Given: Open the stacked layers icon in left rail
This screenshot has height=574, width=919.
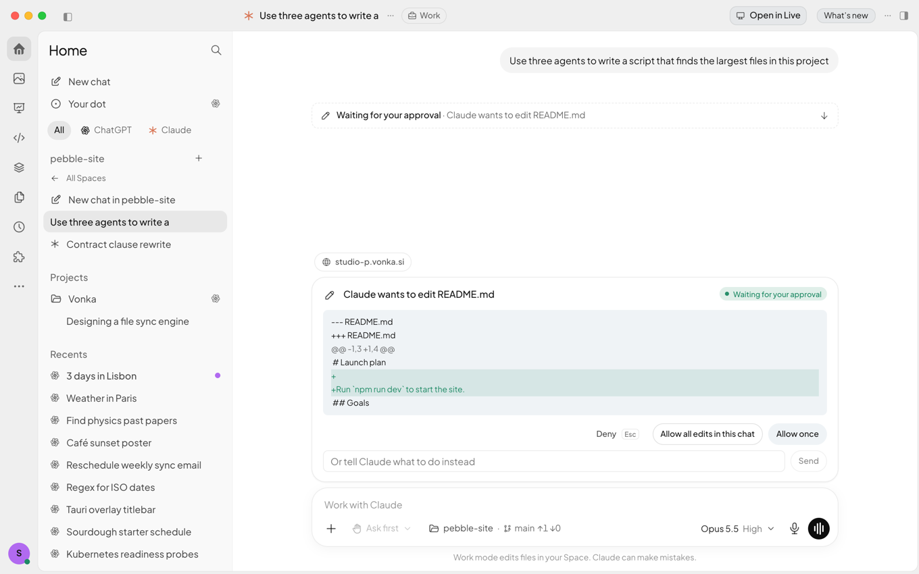Looking at the screenshot, I should pyautogui.click(x=19, y=167).
